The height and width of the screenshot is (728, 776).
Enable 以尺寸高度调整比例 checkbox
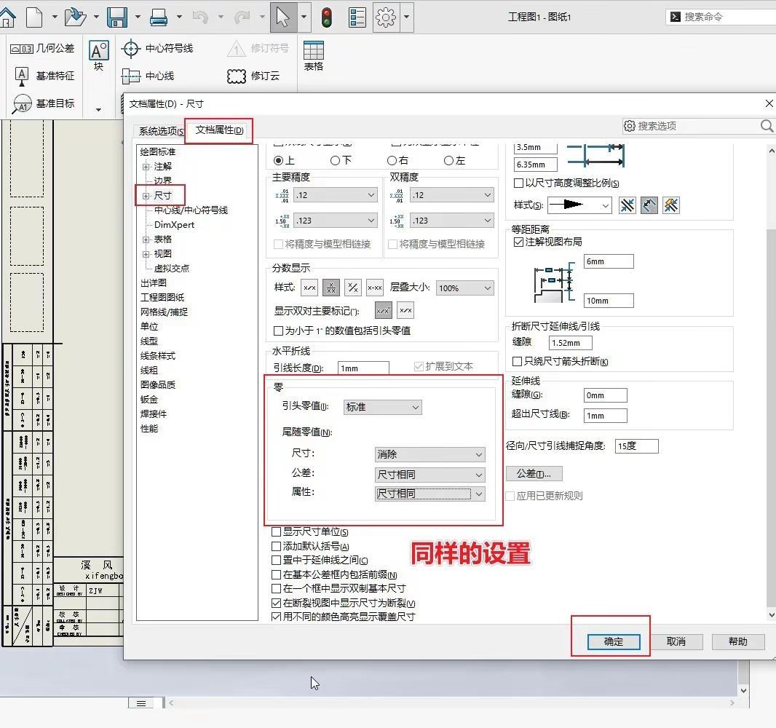click(518, 183)
